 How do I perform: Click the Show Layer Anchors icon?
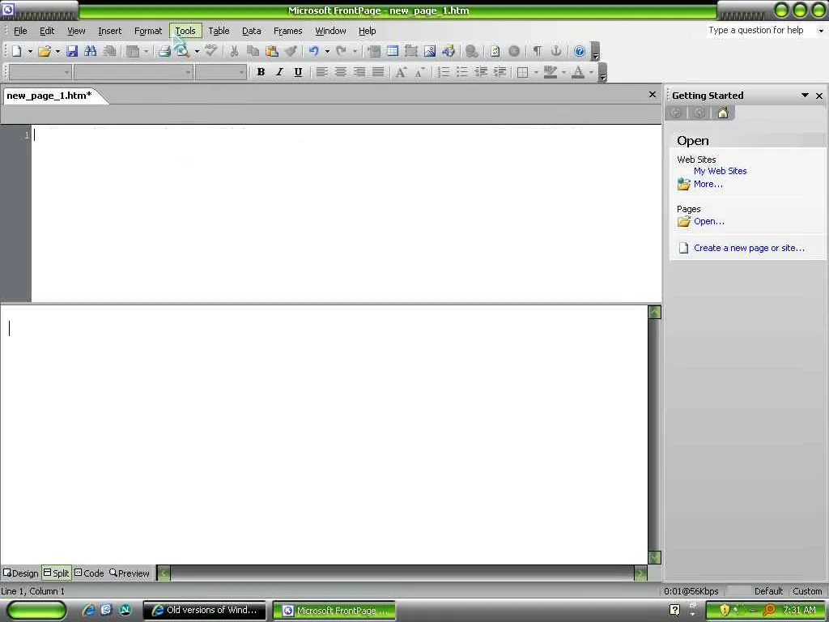[555, 51]
